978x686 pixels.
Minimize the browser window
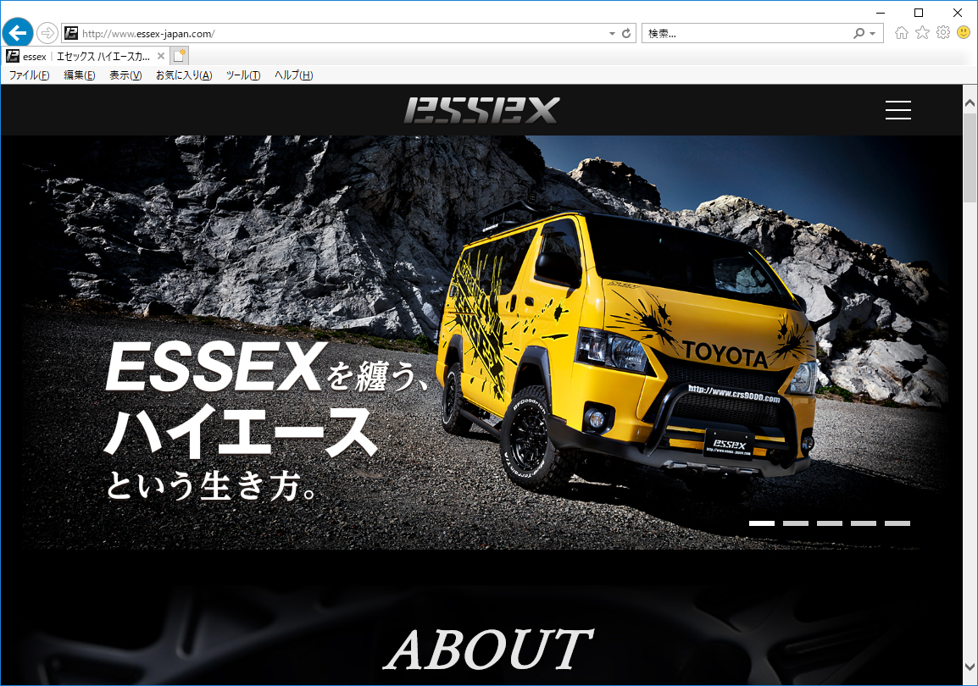click(881, 13)
